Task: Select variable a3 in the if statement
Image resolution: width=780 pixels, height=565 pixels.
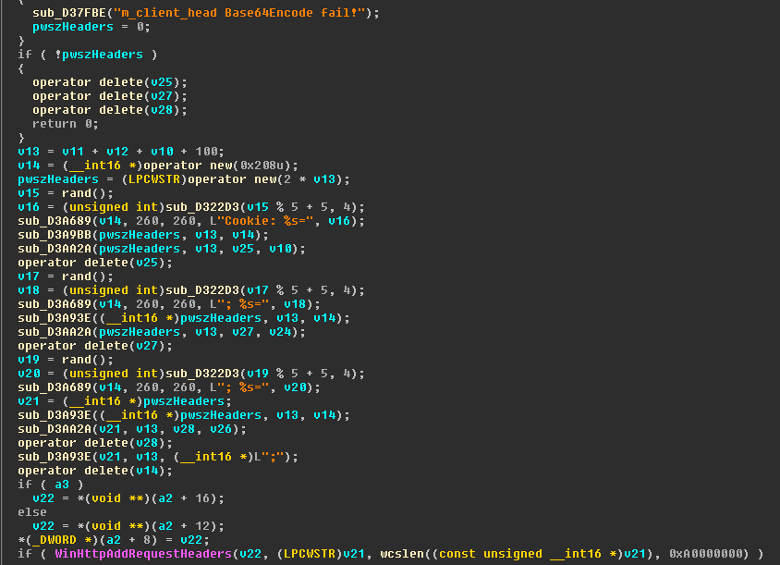Action: point(59,484)
